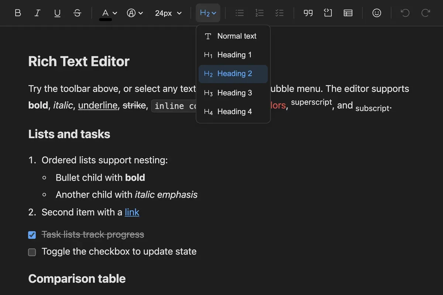The image size is (443, 295).
Task: Insert a numbered list
Action: pos(260,13)
